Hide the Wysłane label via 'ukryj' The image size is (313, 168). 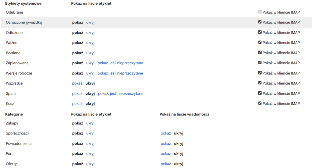tap(90, 53)
